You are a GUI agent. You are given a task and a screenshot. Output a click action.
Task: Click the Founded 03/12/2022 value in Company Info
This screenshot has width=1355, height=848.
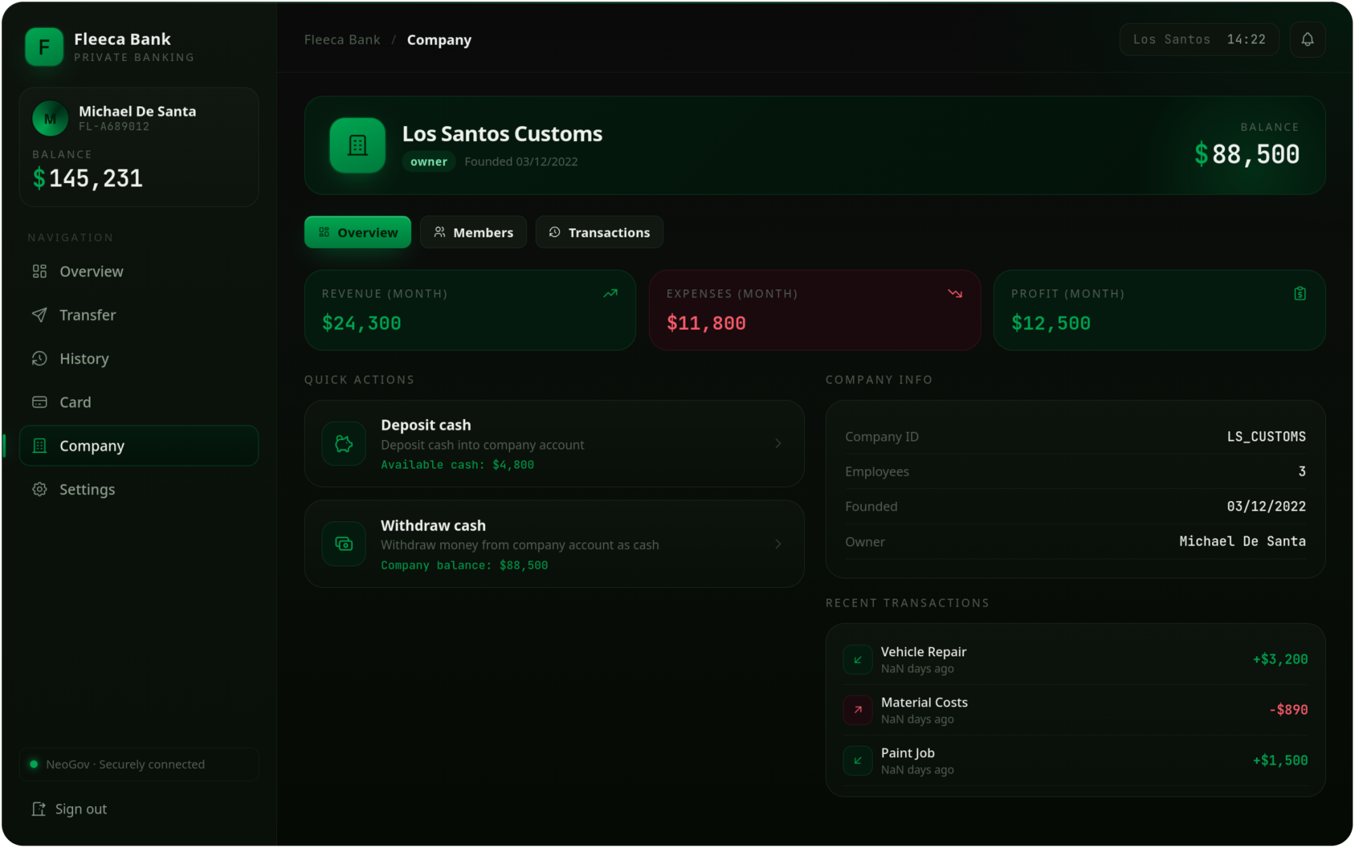1266,506
